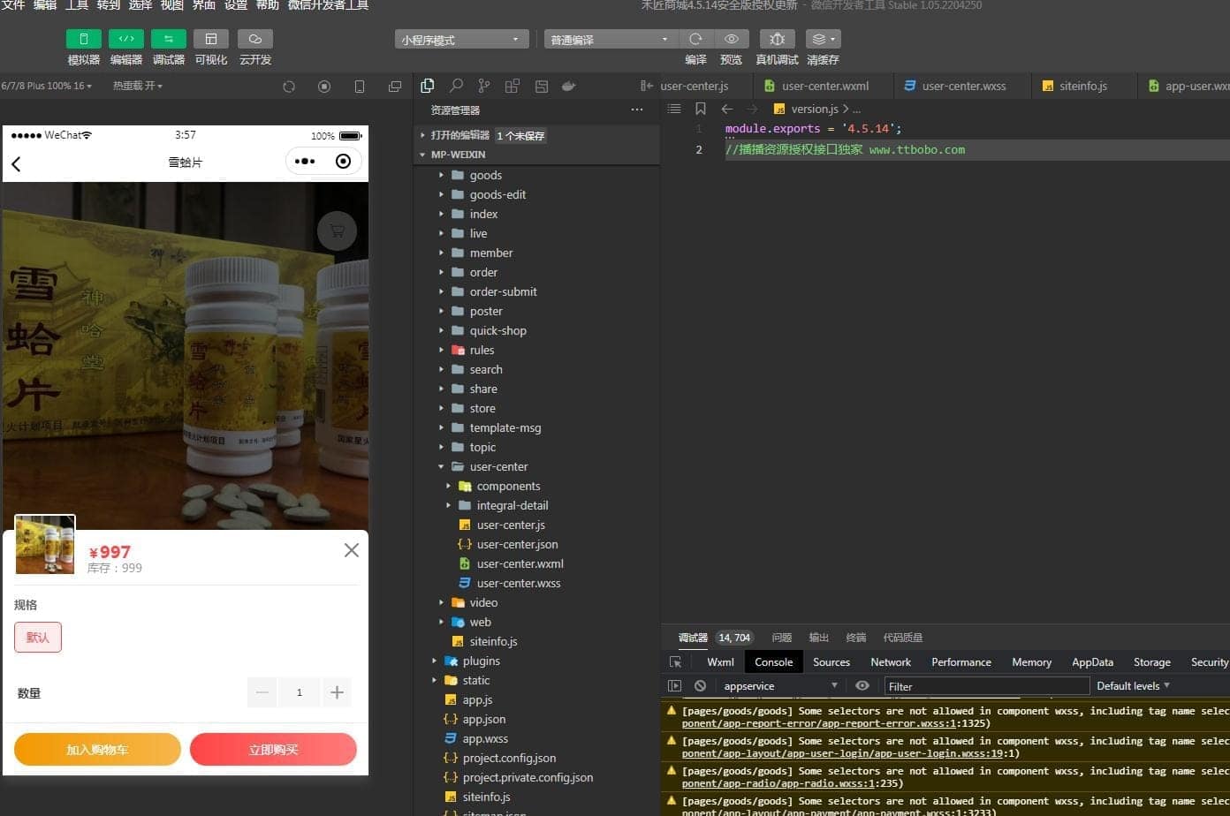Open the hot reload (热重载) dropdown
This screenshot has width=1230, height=816.
click(138, 86)
